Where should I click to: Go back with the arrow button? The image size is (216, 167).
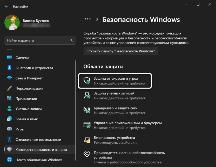point(6,6)
